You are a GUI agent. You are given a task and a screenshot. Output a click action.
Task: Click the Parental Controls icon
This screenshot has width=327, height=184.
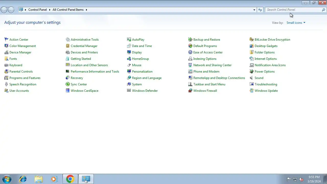point(6,71)
